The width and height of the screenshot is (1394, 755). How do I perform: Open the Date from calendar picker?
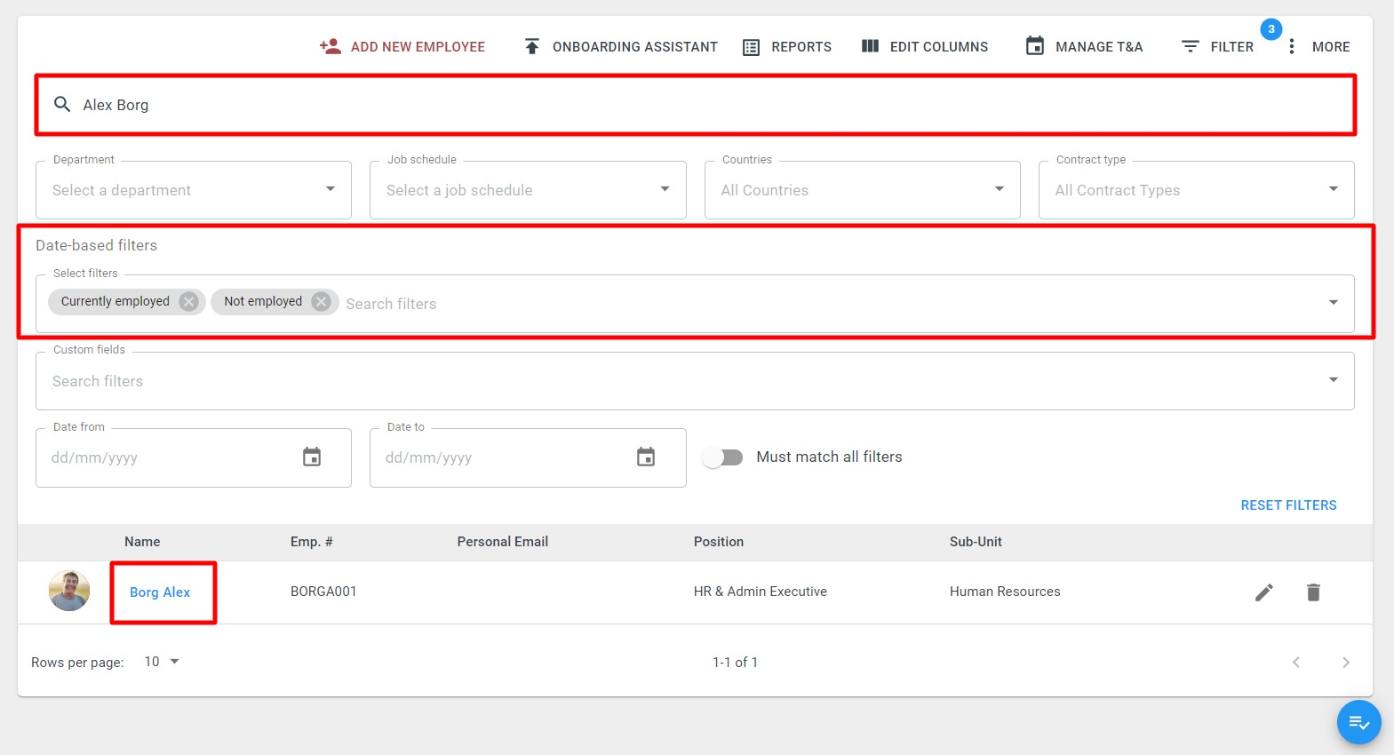click(312, 457)
